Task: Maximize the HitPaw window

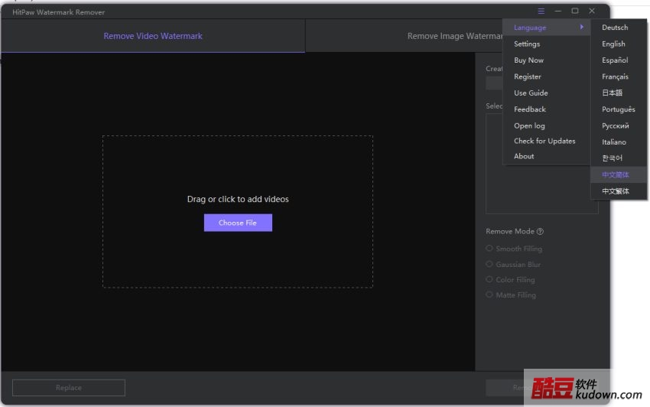Action: 575,11
